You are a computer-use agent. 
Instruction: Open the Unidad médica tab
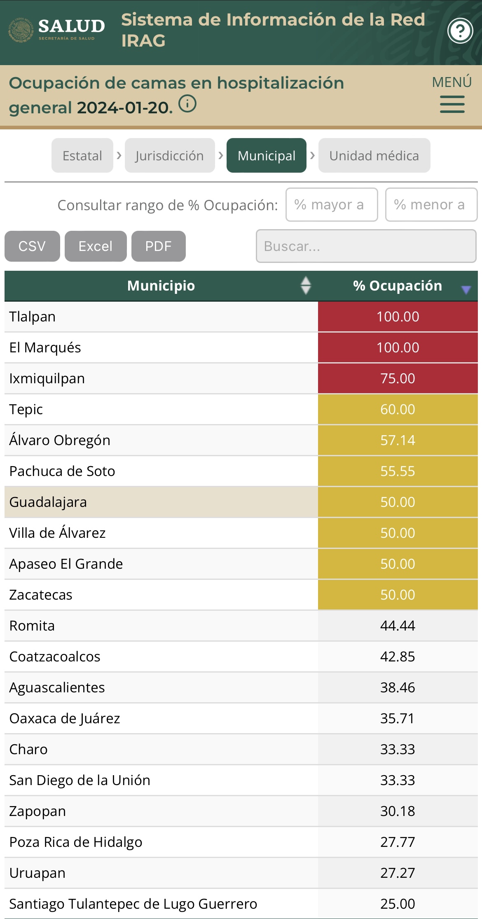[x=374, y=156]
